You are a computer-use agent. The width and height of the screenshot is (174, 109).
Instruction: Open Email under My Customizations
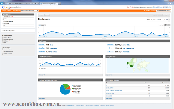[x=5, y=43]
